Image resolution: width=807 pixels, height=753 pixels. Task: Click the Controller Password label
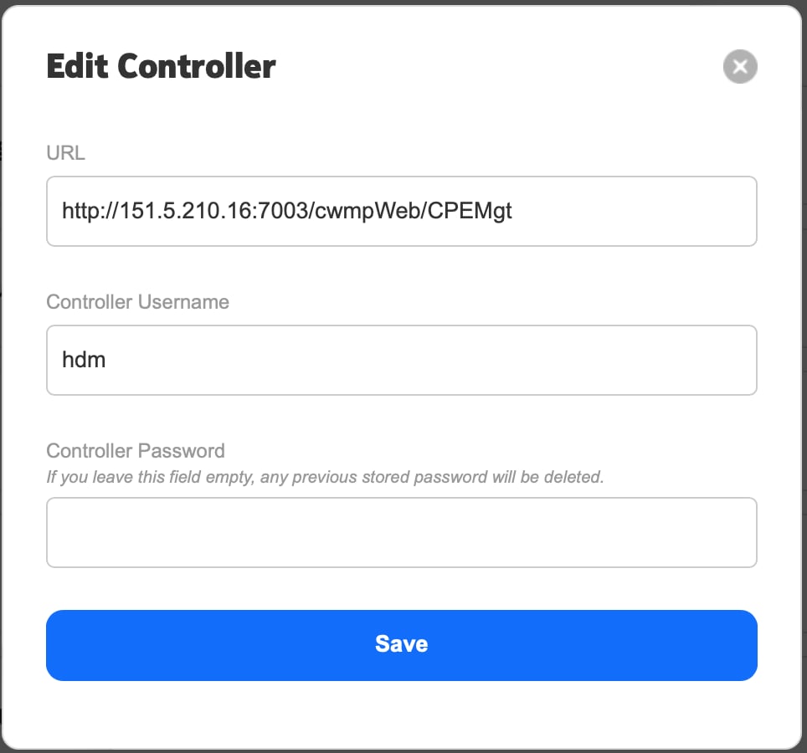click(x=136, y=451)
